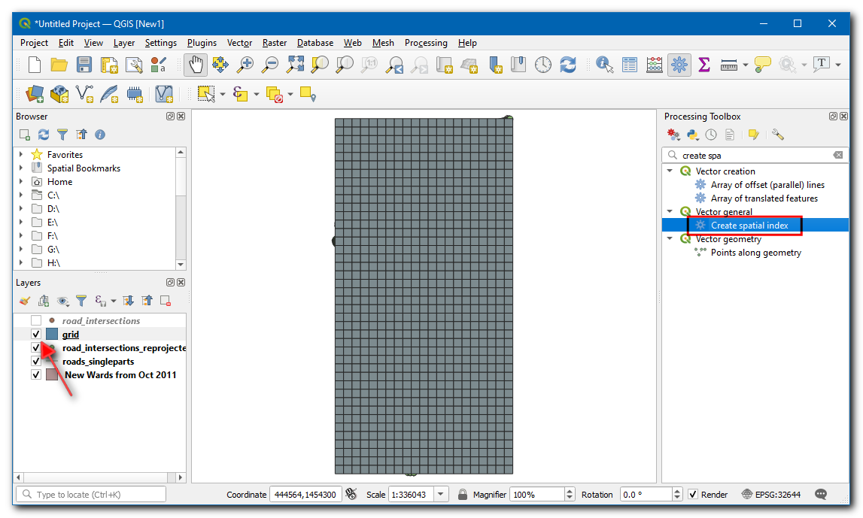Image resolution: width=863 pixels, height=518 pixels.
Task: Click the Refresh map icon
Action: tap(568, 65)
